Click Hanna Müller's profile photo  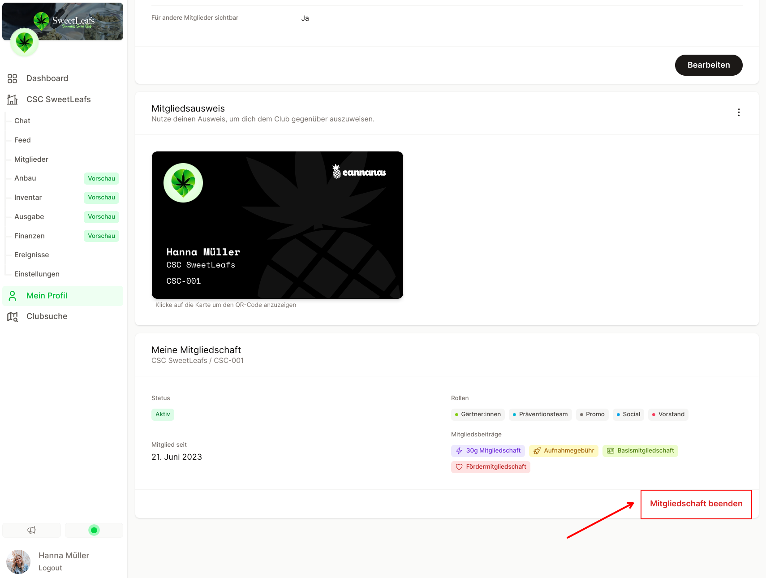[x=18, y=562]
